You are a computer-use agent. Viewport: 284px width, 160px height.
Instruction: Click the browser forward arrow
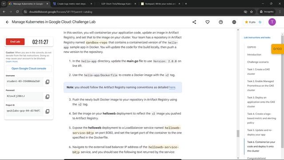click(11, 12)
